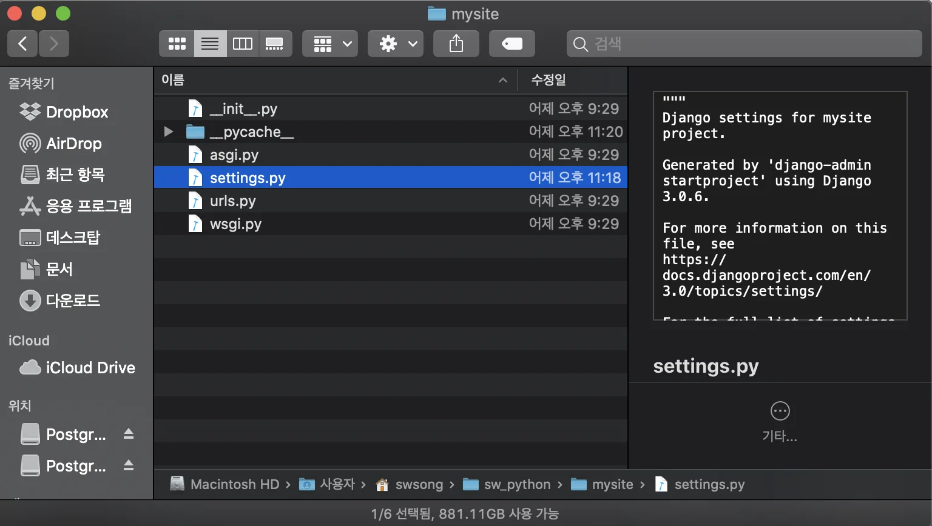This screenshot has width=932, height=526.
Task: Open the group-by dropdown
Action: pyautogui.click(x=331, y=44)
